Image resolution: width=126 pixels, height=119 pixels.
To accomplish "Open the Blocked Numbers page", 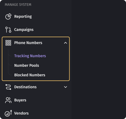I will pyautogui.click(x=30, y=75).
